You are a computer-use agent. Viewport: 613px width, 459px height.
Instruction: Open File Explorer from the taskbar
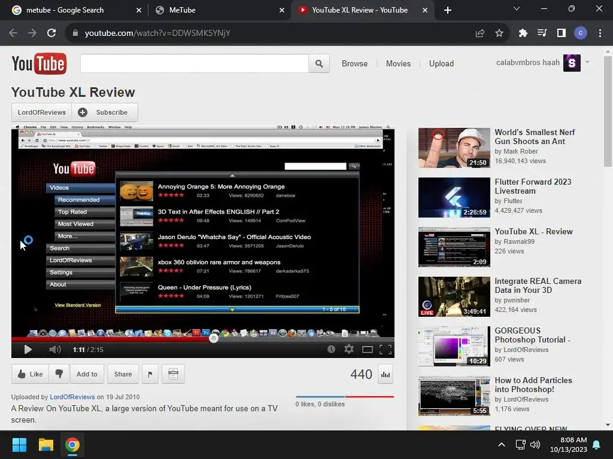[45, 445]
